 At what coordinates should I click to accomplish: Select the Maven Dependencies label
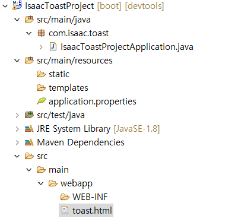click(x=81, y=142)
